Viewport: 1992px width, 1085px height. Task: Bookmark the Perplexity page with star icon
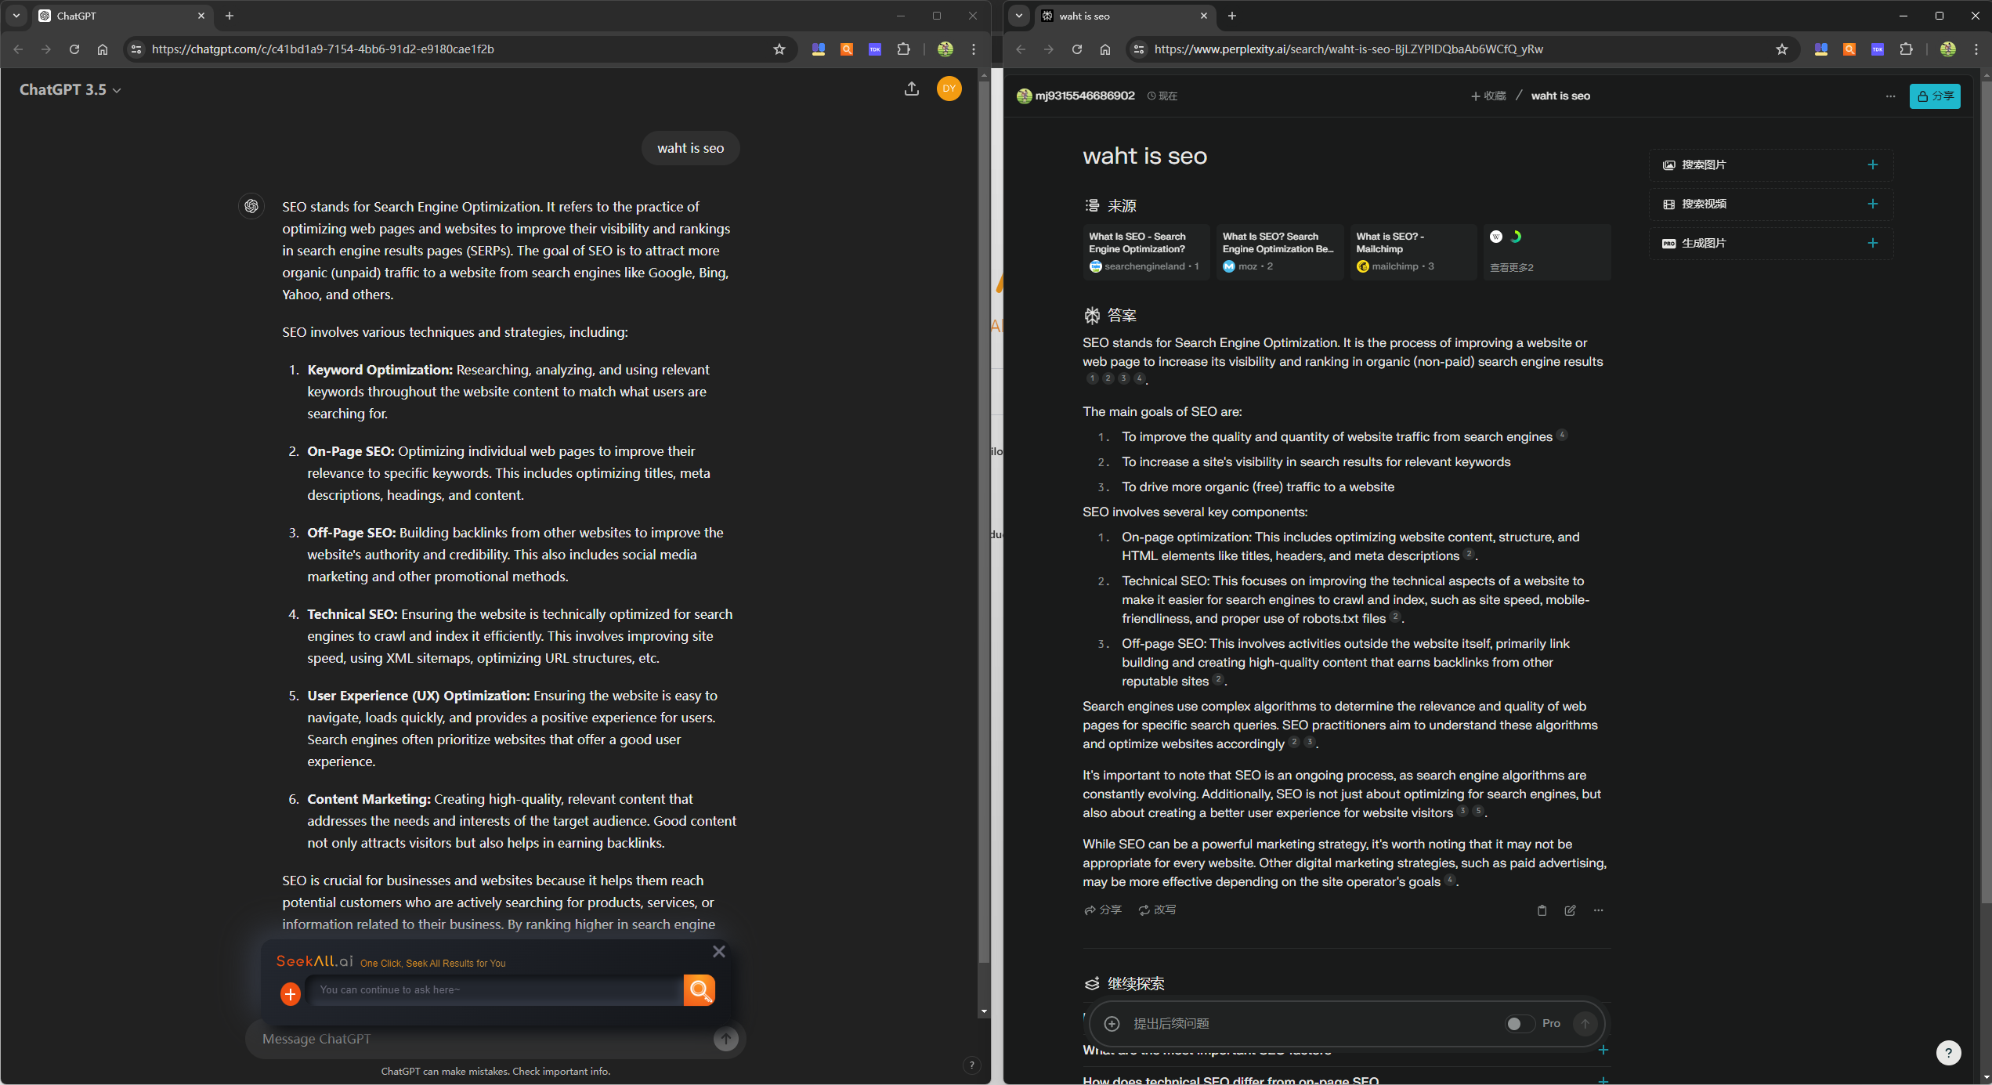(1781, 49)
